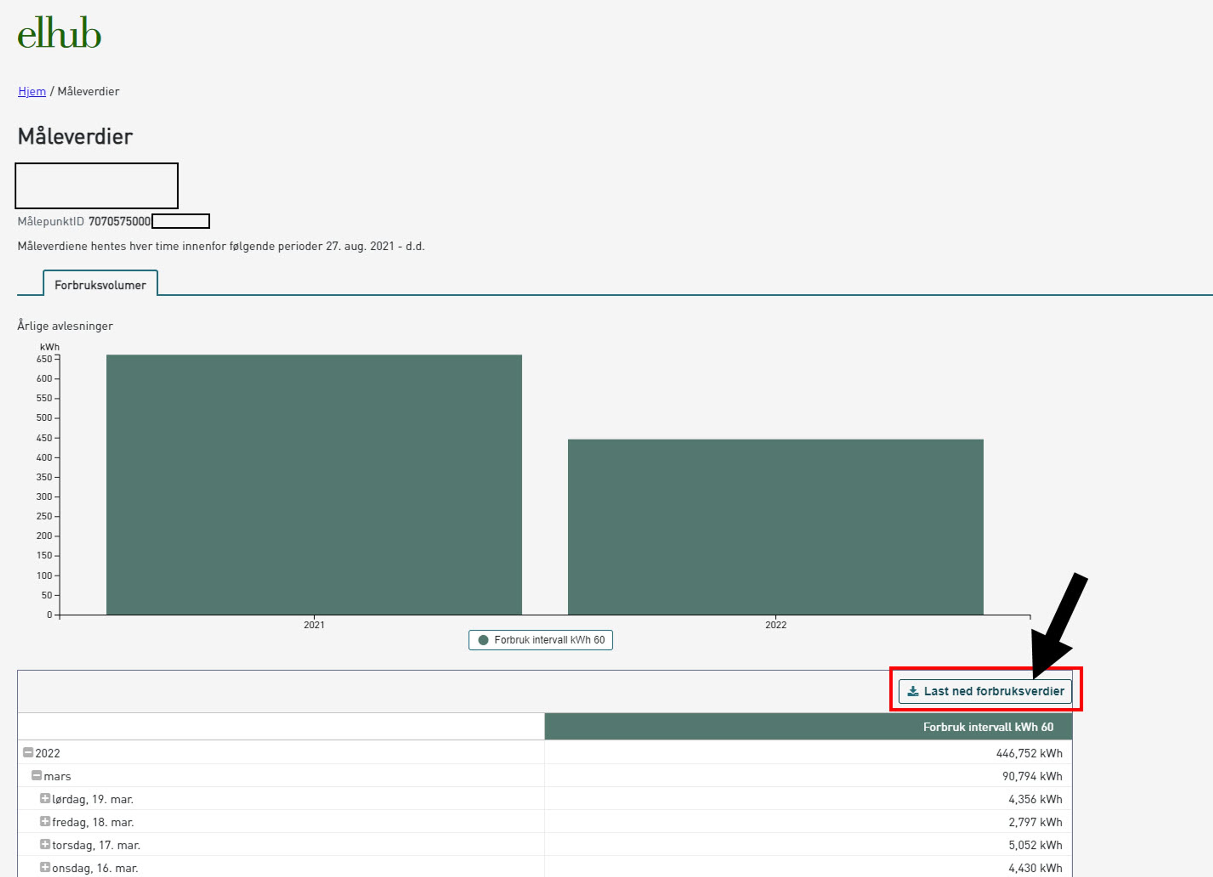Viewport: 1213px width, 877px height.
Task: Click Forbruk intervall kWh 60 column header
Action: point(987,727)
